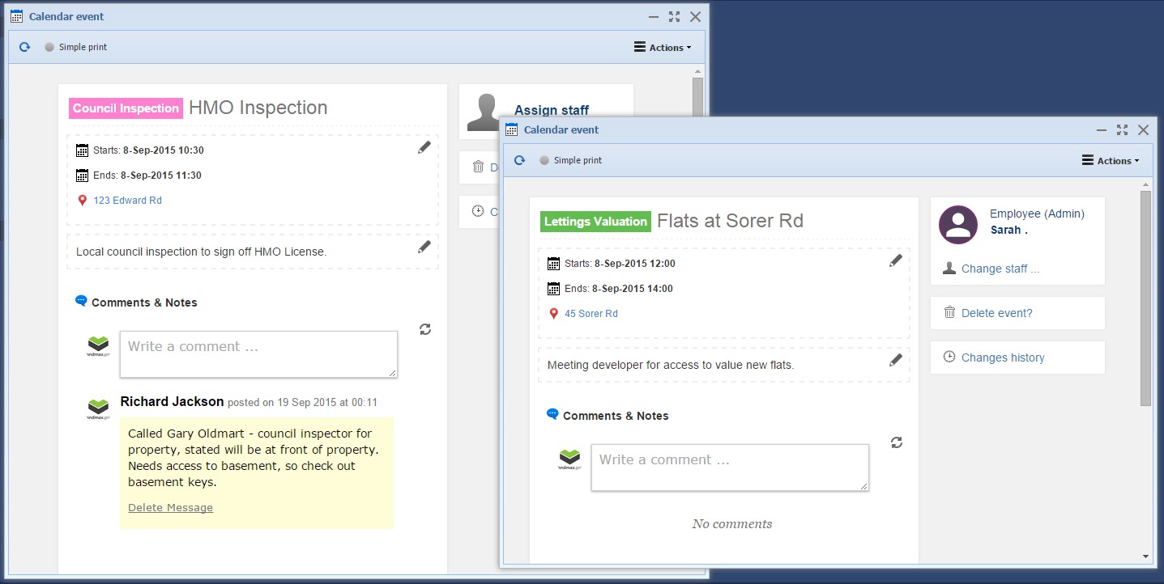Viewport: 1164px width, 584px height.
Task: Edit the meeting developer description text
Action: coord(895,360)
